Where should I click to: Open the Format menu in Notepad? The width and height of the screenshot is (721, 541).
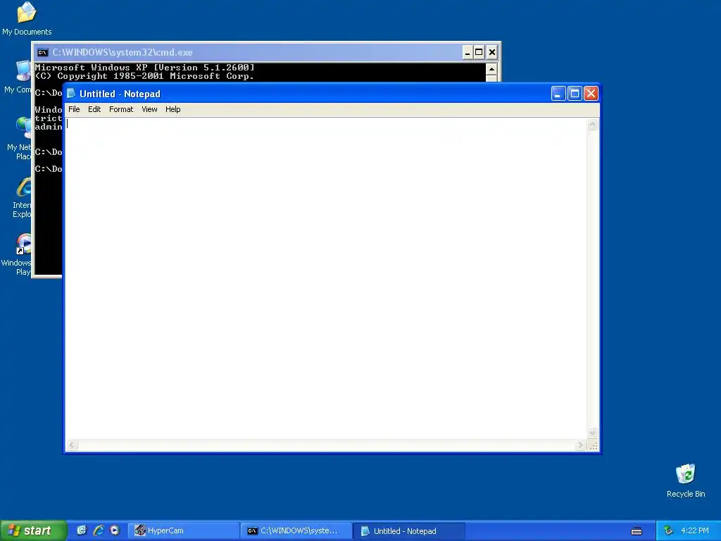(121, 109)
